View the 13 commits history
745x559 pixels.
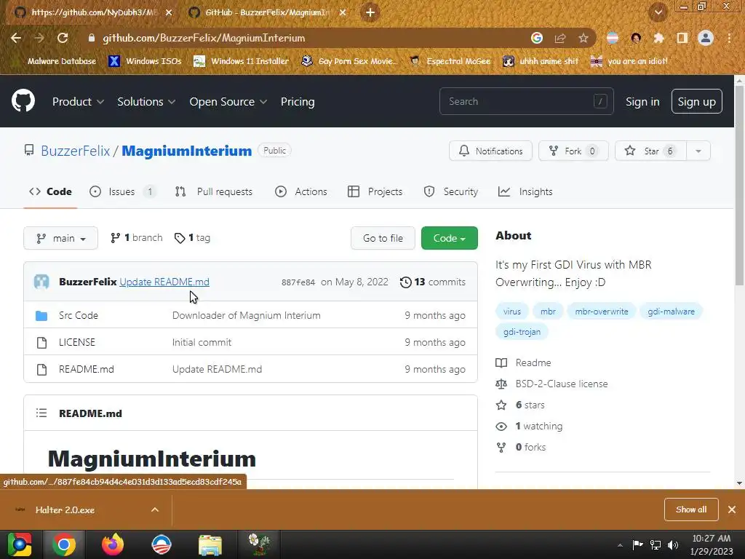pyautogui.click(x=433, y=282)
